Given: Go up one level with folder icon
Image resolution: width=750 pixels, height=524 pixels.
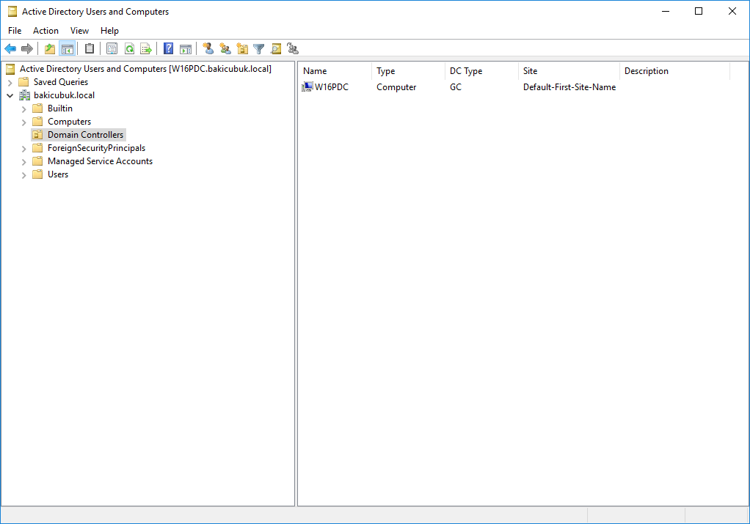Looking at the screenshot, I should (x=50, y=48).
